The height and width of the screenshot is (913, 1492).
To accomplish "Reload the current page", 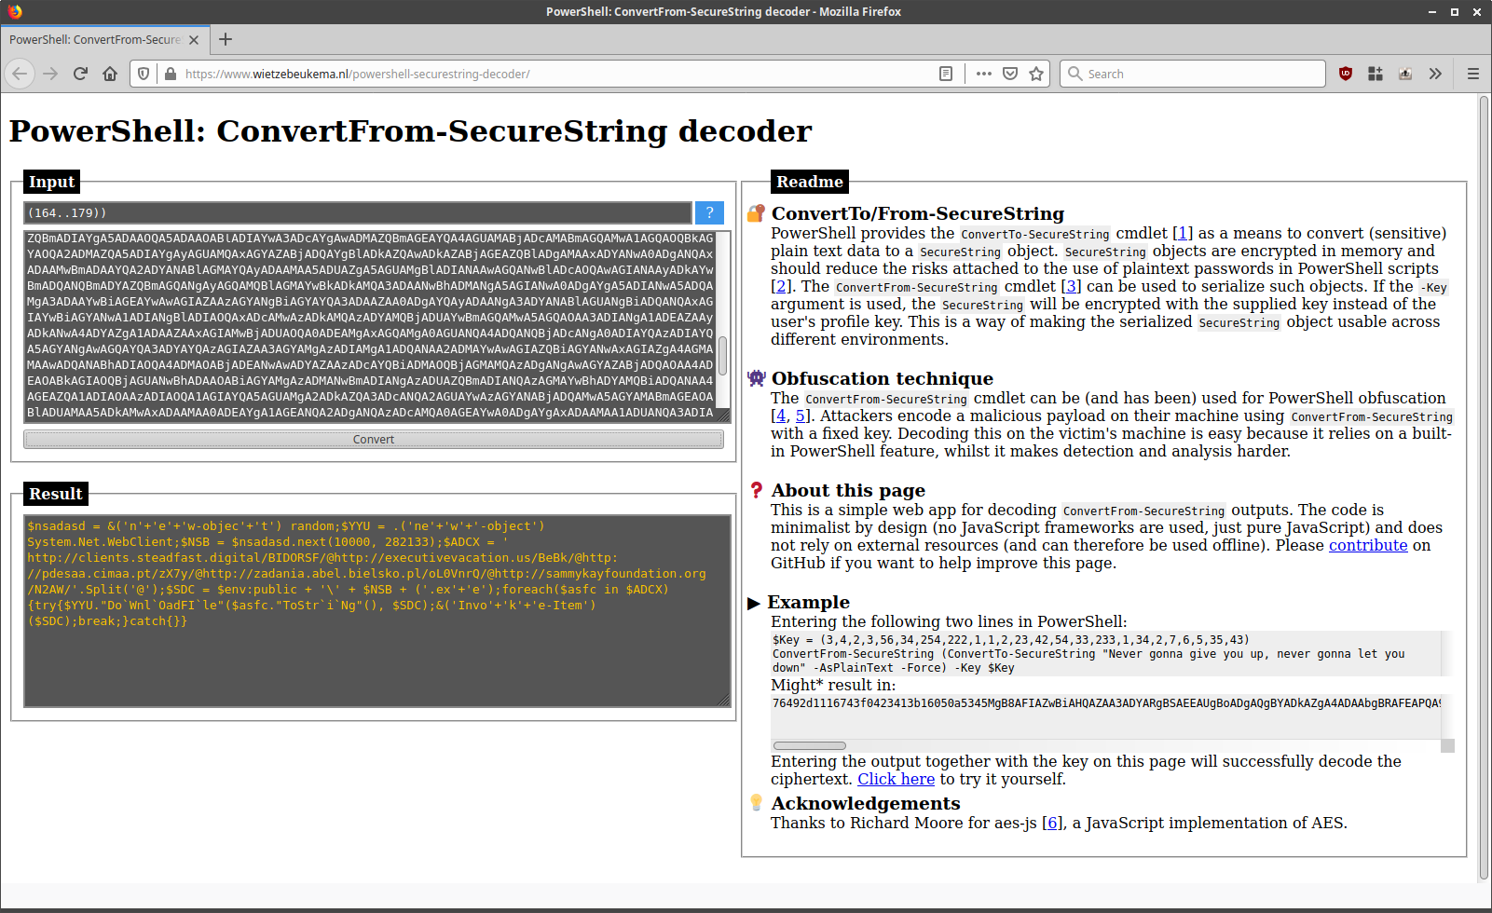I will [x=80, y=74].
